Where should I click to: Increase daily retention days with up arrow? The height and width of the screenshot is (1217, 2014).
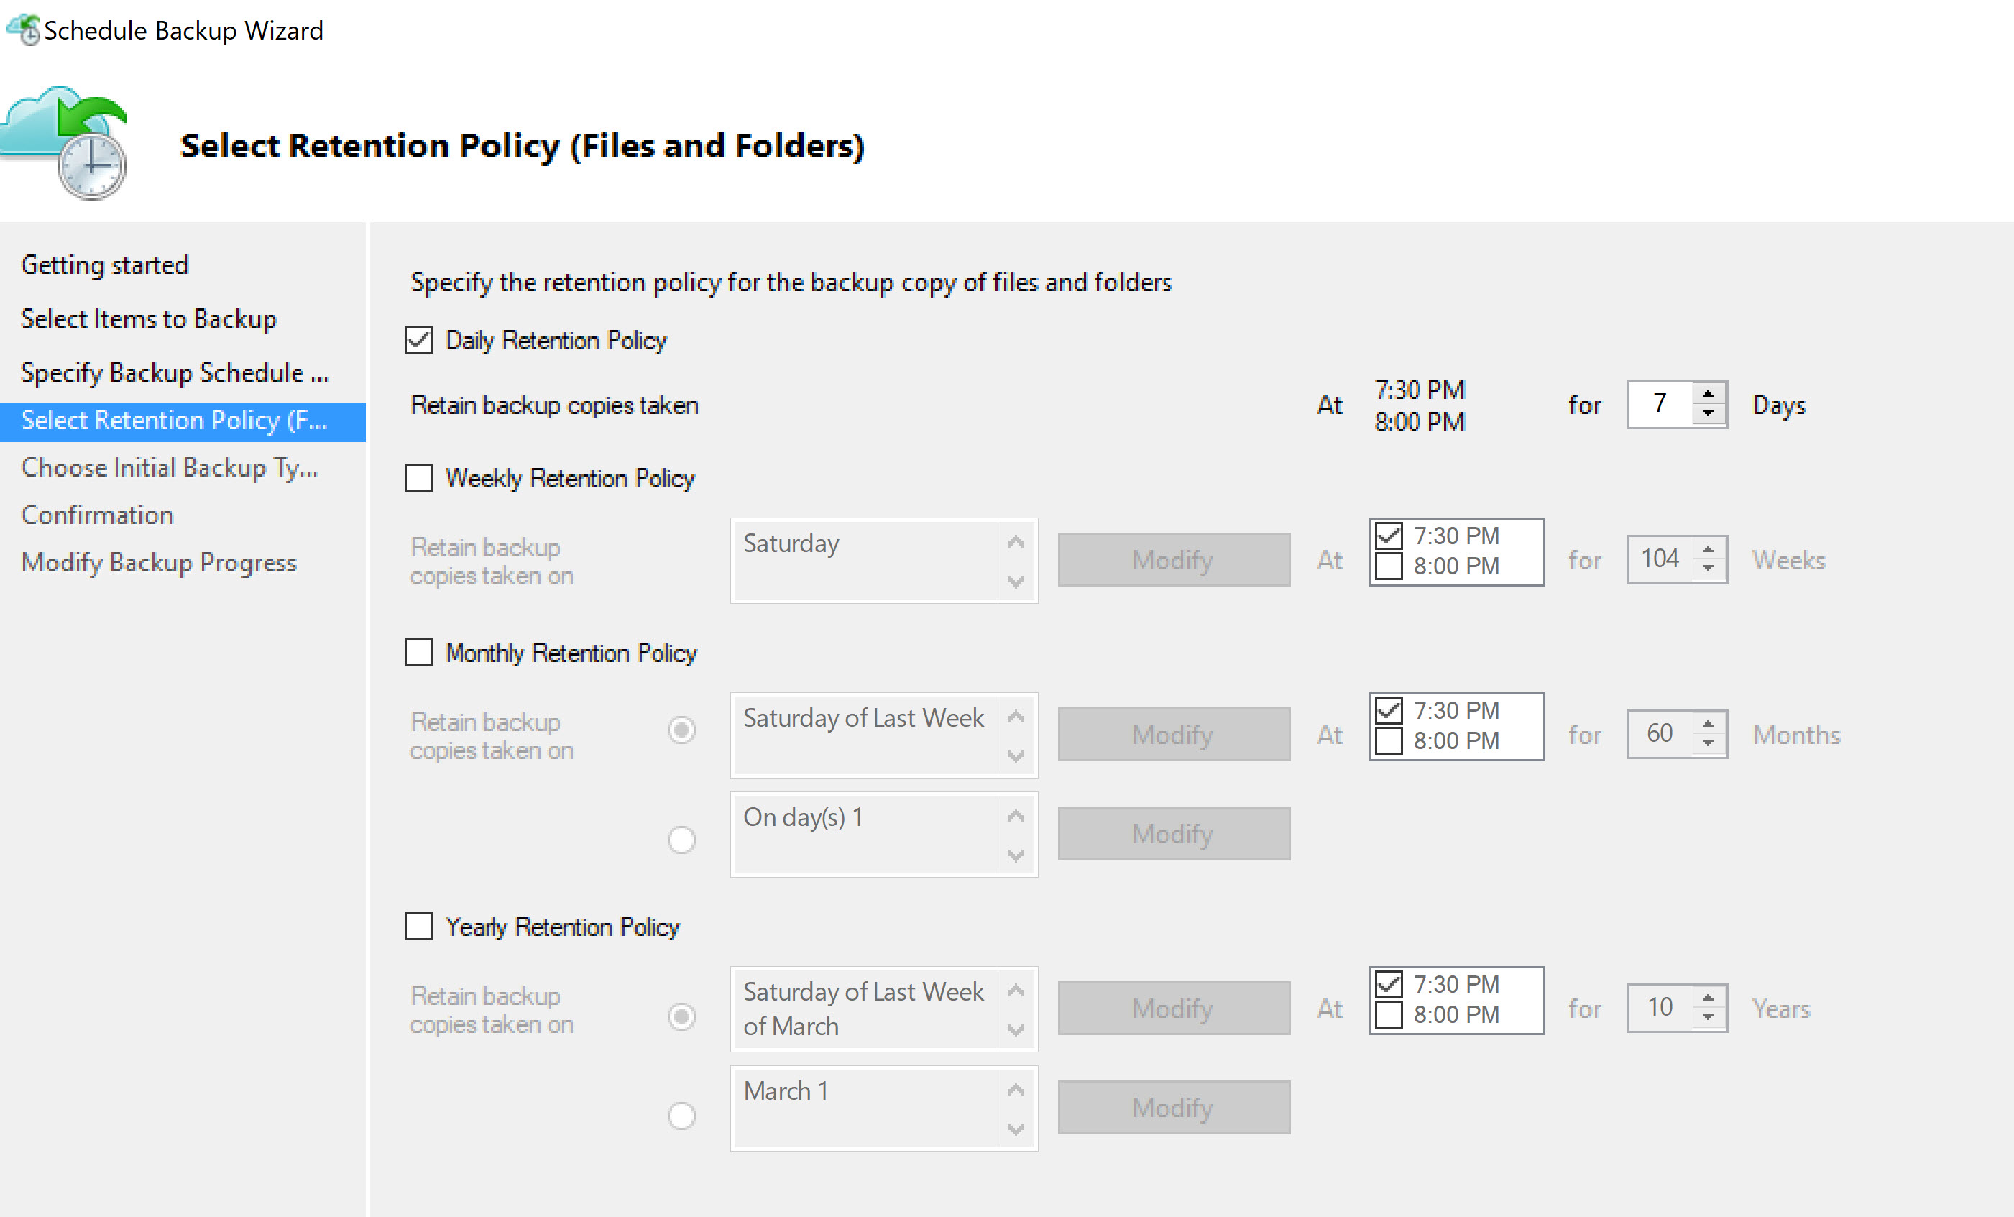tap(1709, 394)
